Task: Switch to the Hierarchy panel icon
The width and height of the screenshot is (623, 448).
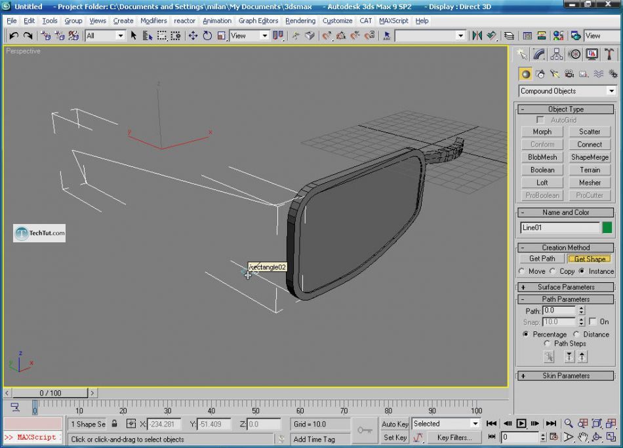Action: click(x=556, y=54)
